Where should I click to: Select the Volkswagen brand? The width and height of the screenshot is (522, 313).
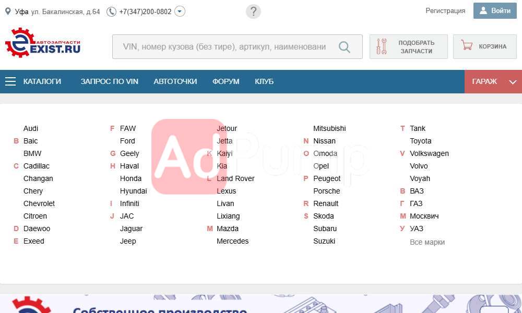429,154
